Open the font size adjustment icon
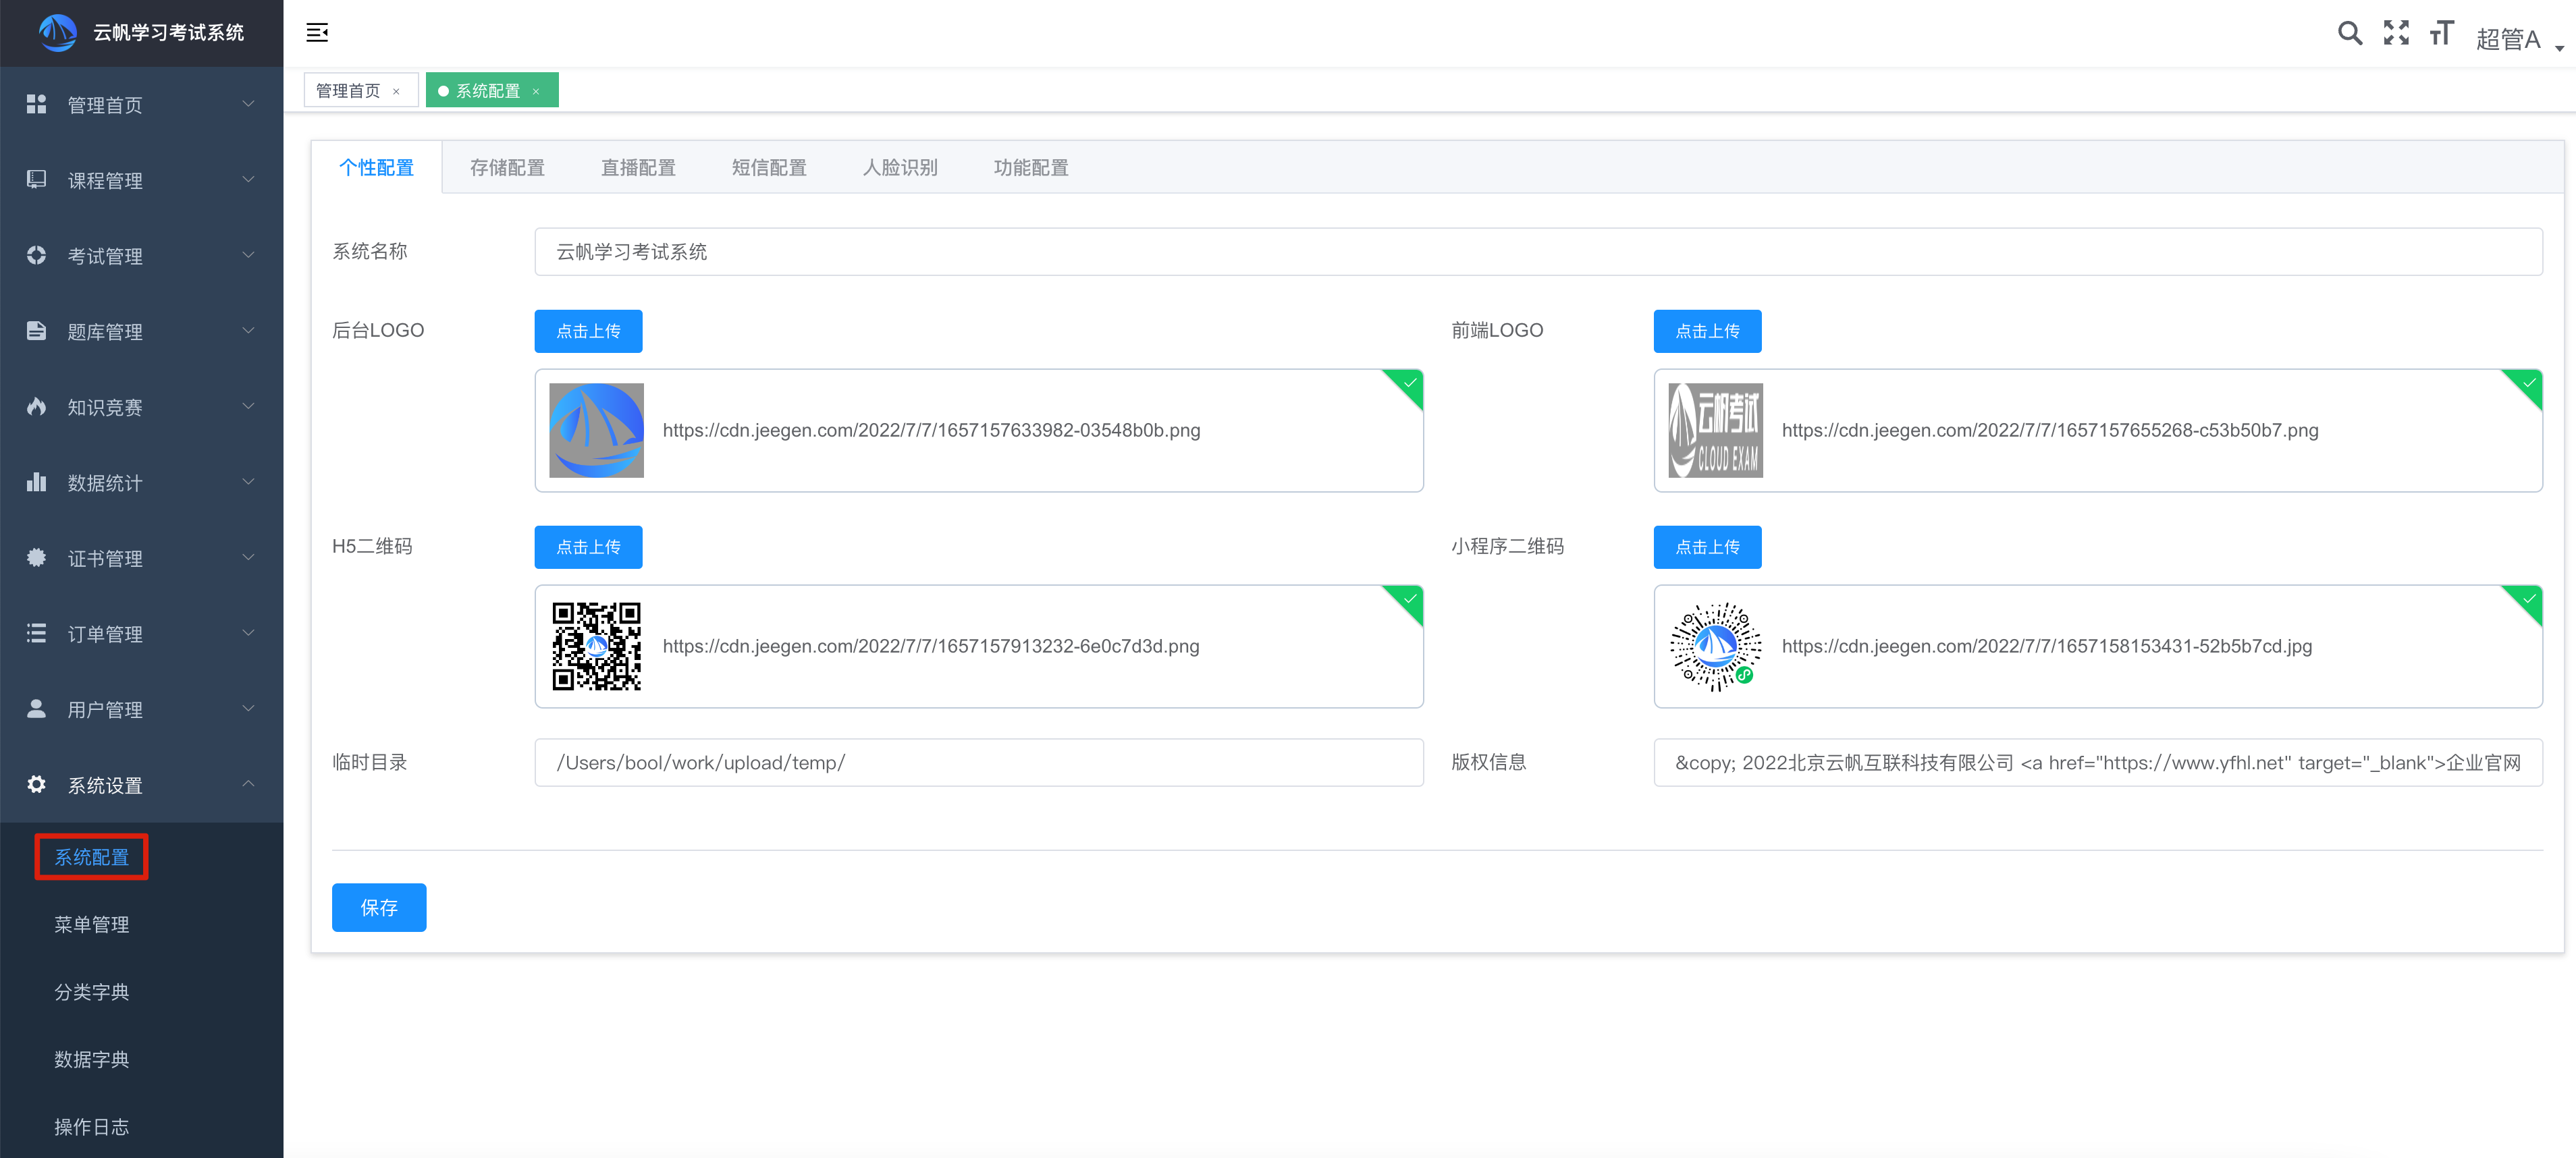The image size is (2576, 1158). click(2441, 33)
